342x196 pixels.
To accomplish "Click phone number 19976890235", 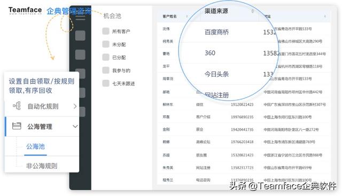I will (x=242, y=117).
